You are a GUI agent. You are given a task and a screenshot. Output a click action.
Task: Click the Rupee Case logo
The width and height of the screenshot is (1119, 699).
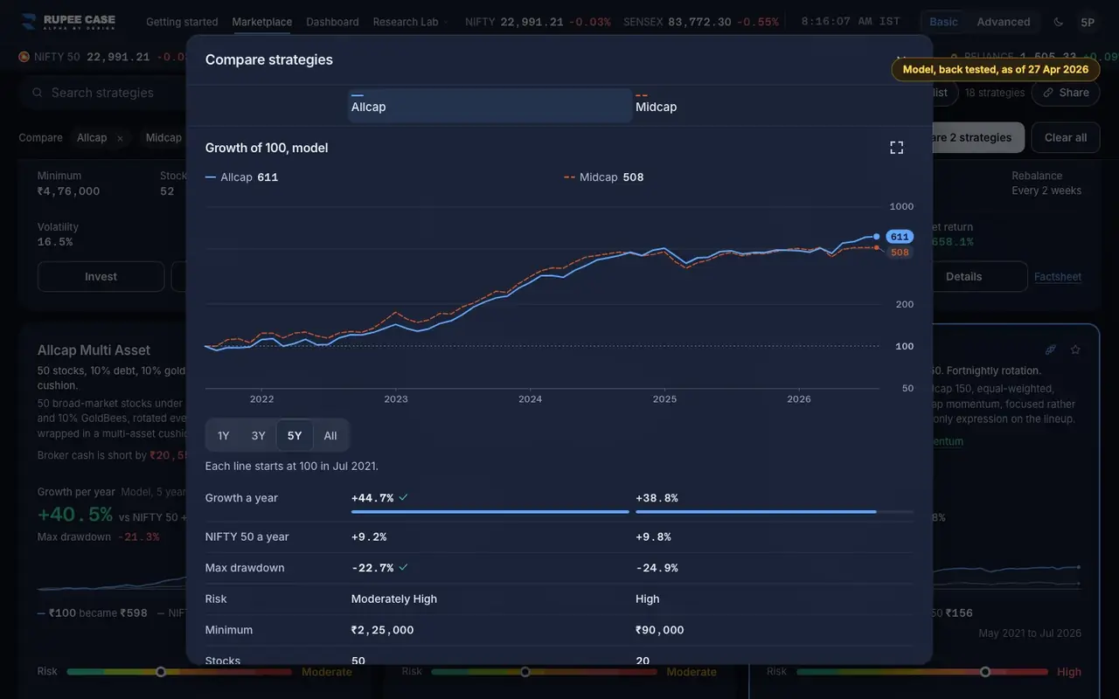coord(68,22)
